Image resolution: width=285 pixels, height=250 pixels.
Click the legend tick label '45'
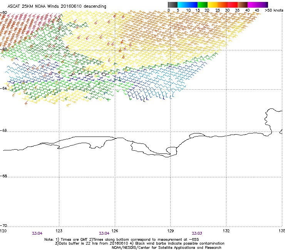tap(257, 10)
